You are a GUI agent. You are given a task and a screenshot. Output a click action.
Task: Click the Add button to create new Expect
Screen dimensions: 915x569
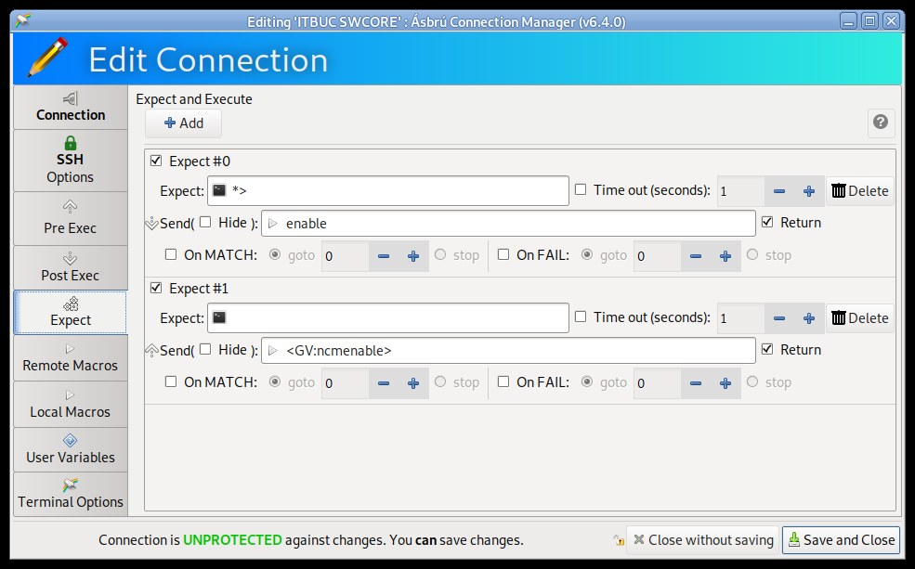pyautogui.click(x=182, y=123)
